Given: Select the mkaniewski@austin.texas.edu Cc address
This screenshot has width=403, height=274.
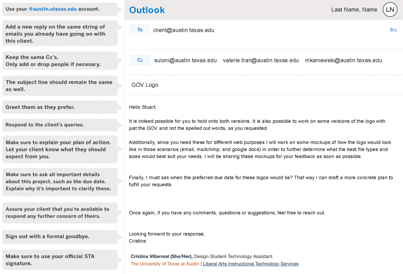Looking at the screenshot, I should click(x=343, y=61).
